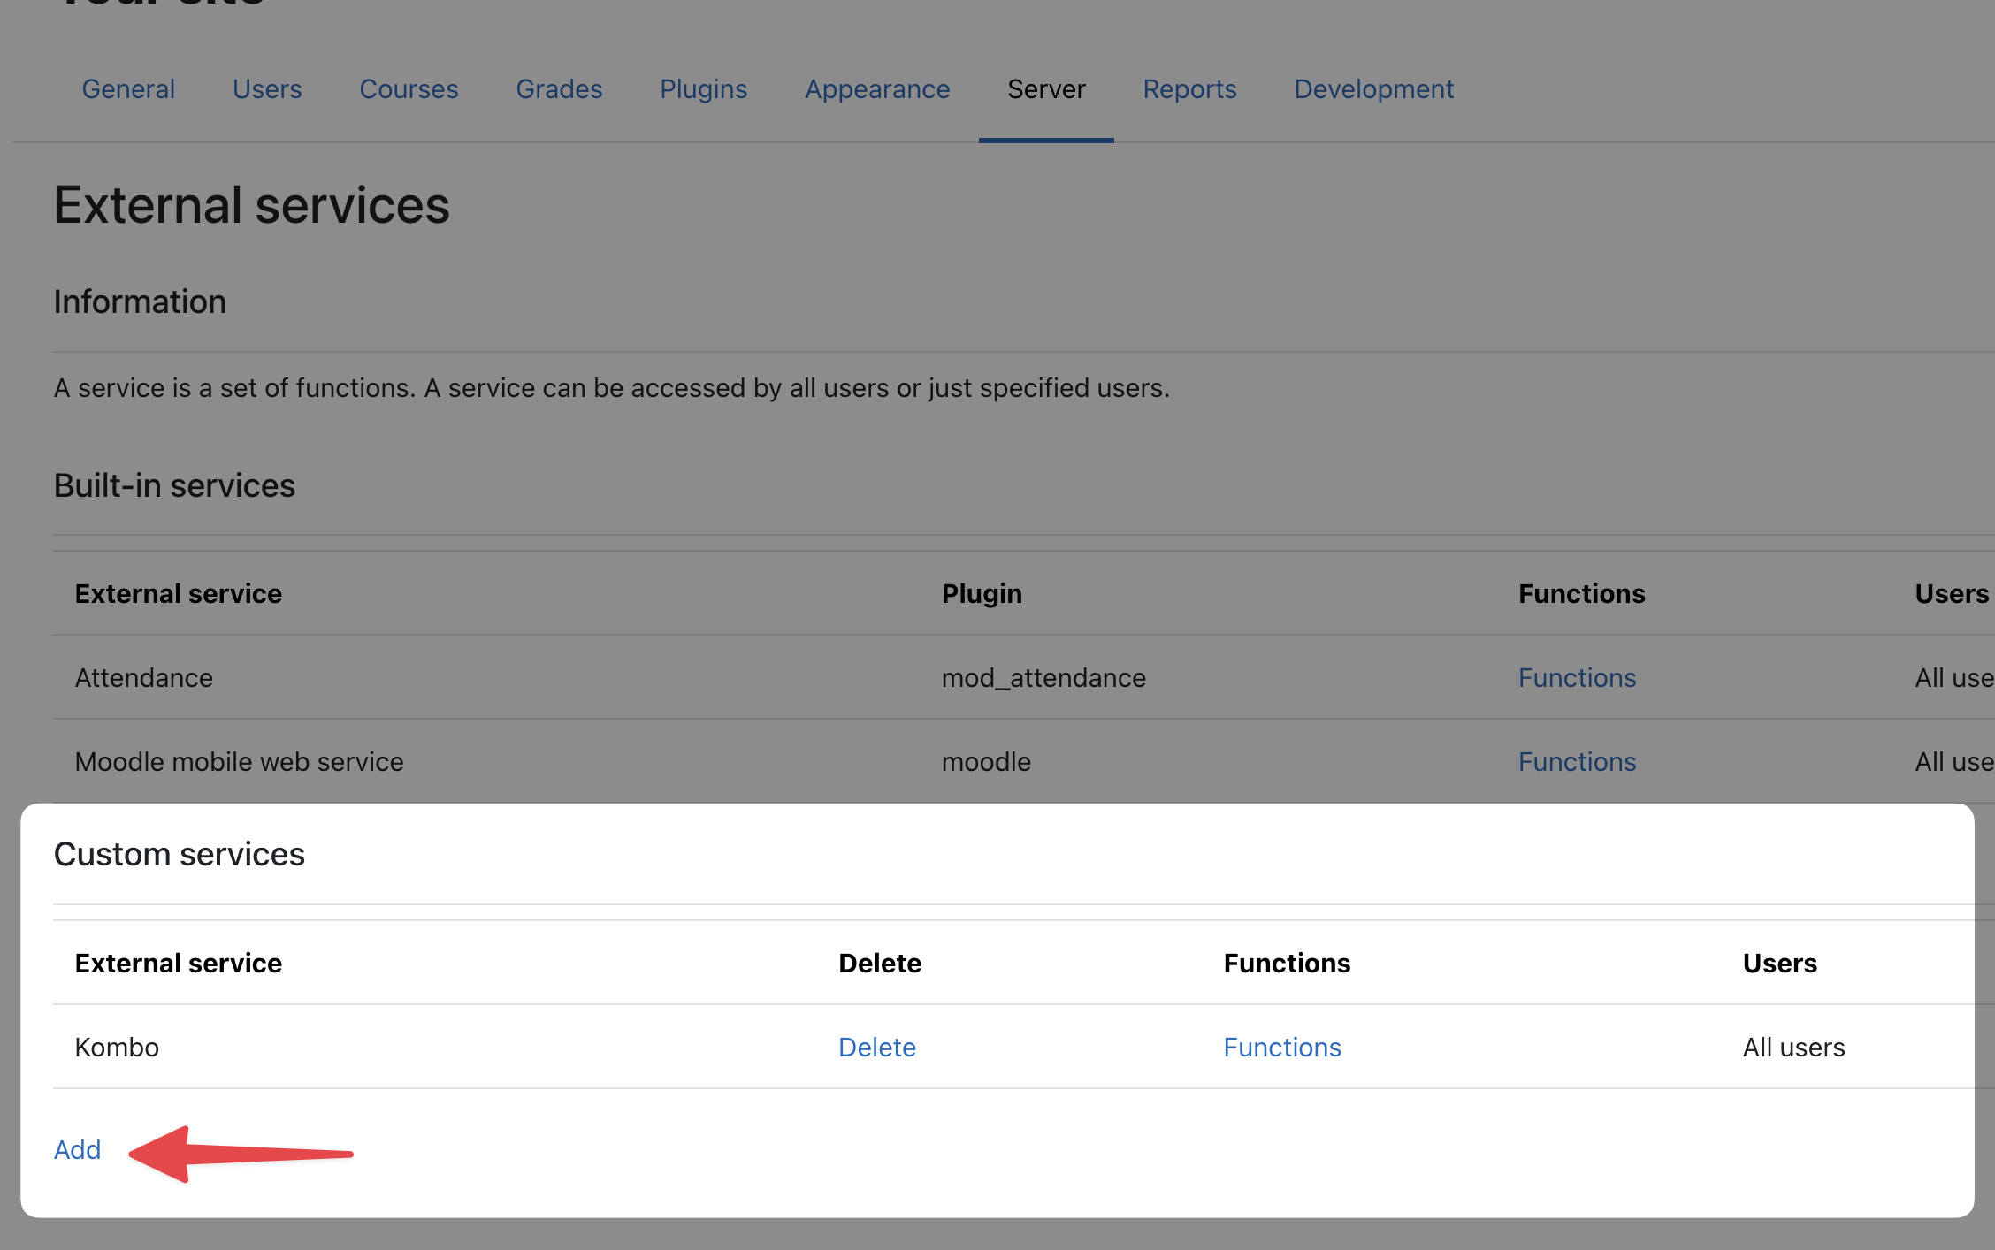Open the Appearance tab
Screen dimensions: 1995x1250
click(877, 89)
